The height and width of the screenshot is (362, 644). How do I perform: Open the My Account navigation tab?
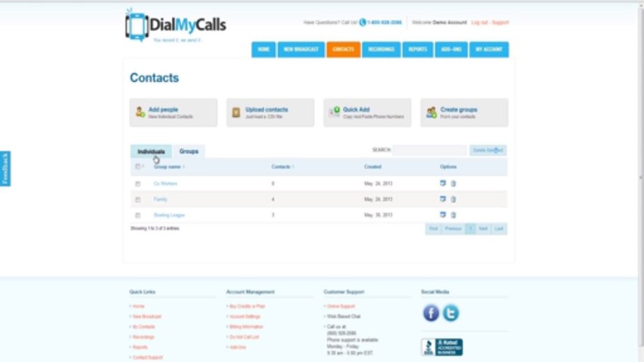click(x=489, y=49)
